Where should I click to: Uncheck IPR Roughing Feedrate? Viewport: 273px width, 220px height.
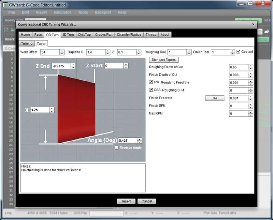151,82
